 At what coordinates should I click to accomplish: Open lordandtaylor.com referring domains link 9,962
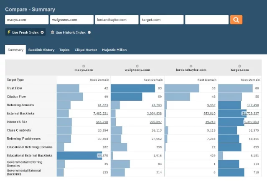click(211, 105)
